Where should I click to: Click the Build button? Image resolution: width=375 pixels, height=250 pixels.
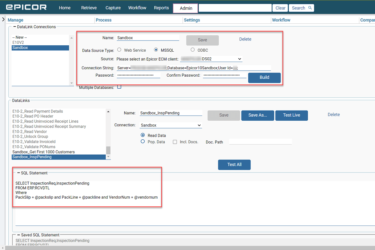[264, 78]
